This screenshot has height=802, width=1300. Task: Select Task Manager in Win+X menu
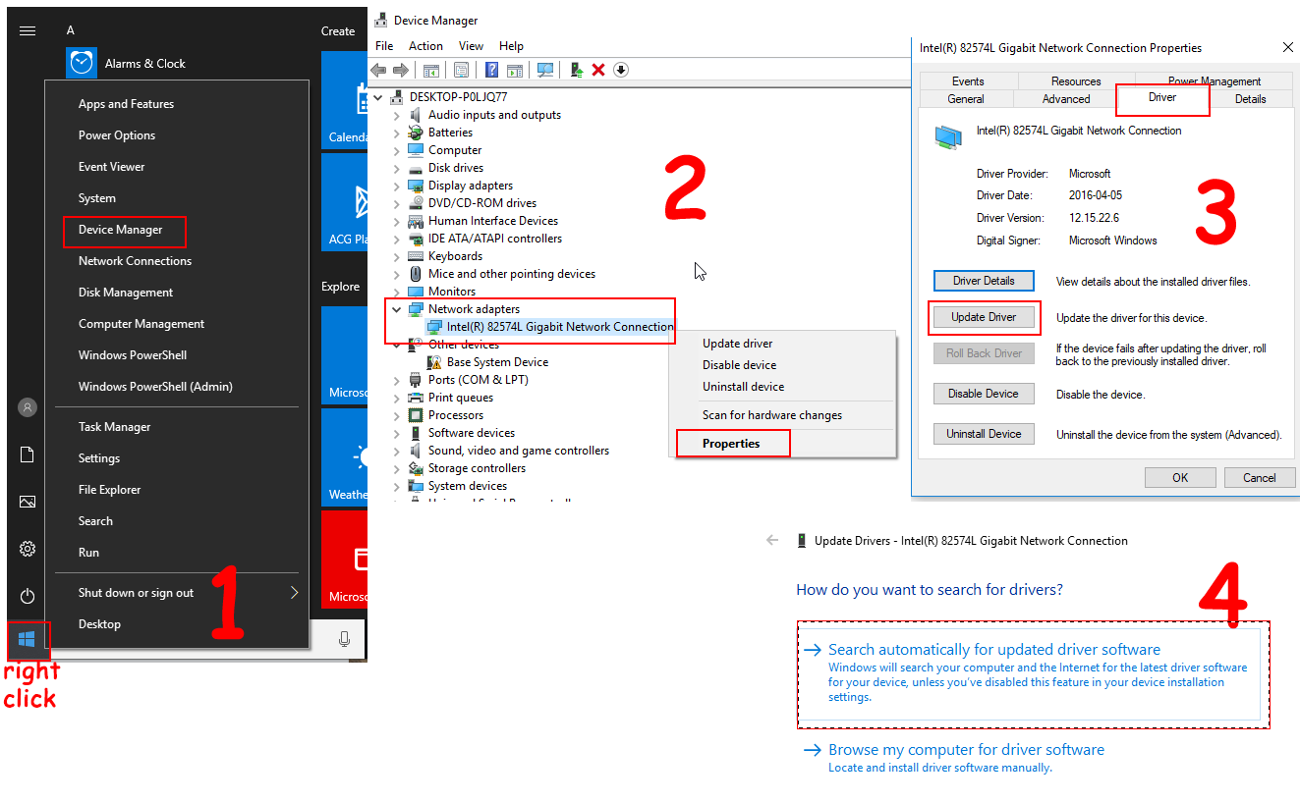point(115,427)
